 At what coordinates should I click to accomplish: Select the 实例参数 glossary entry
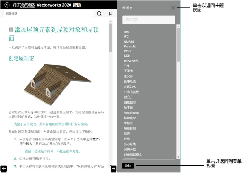coord(130,149)
